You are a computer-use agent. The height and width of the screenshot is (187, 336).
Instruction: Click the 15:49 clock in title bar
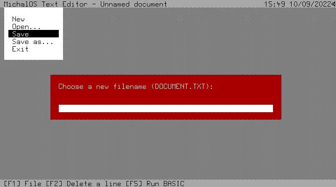pyautogui.click(x=274, y=4)
